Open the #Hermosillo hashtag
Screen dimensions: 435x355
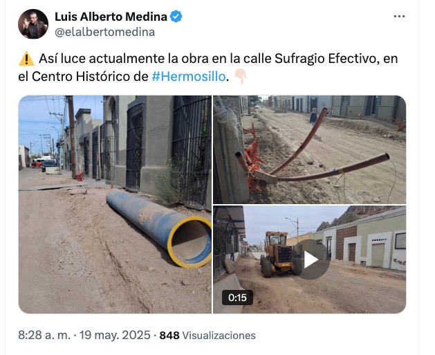pyautogui.click(x=189, y=77)
